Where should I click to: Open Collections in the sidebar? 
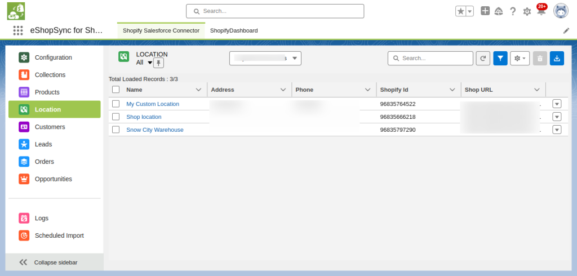(55, 75)
